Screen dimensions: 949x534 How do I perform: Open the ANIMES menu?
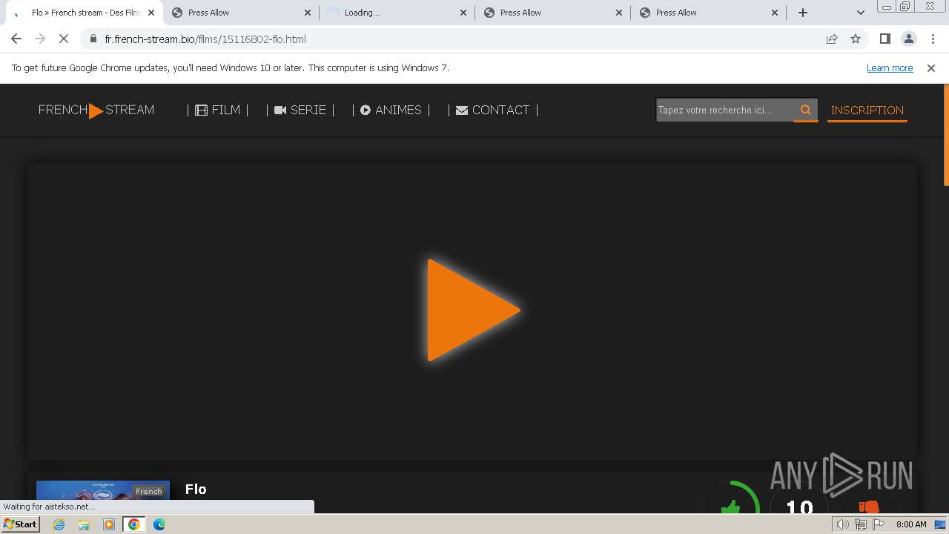pos(391,110)
